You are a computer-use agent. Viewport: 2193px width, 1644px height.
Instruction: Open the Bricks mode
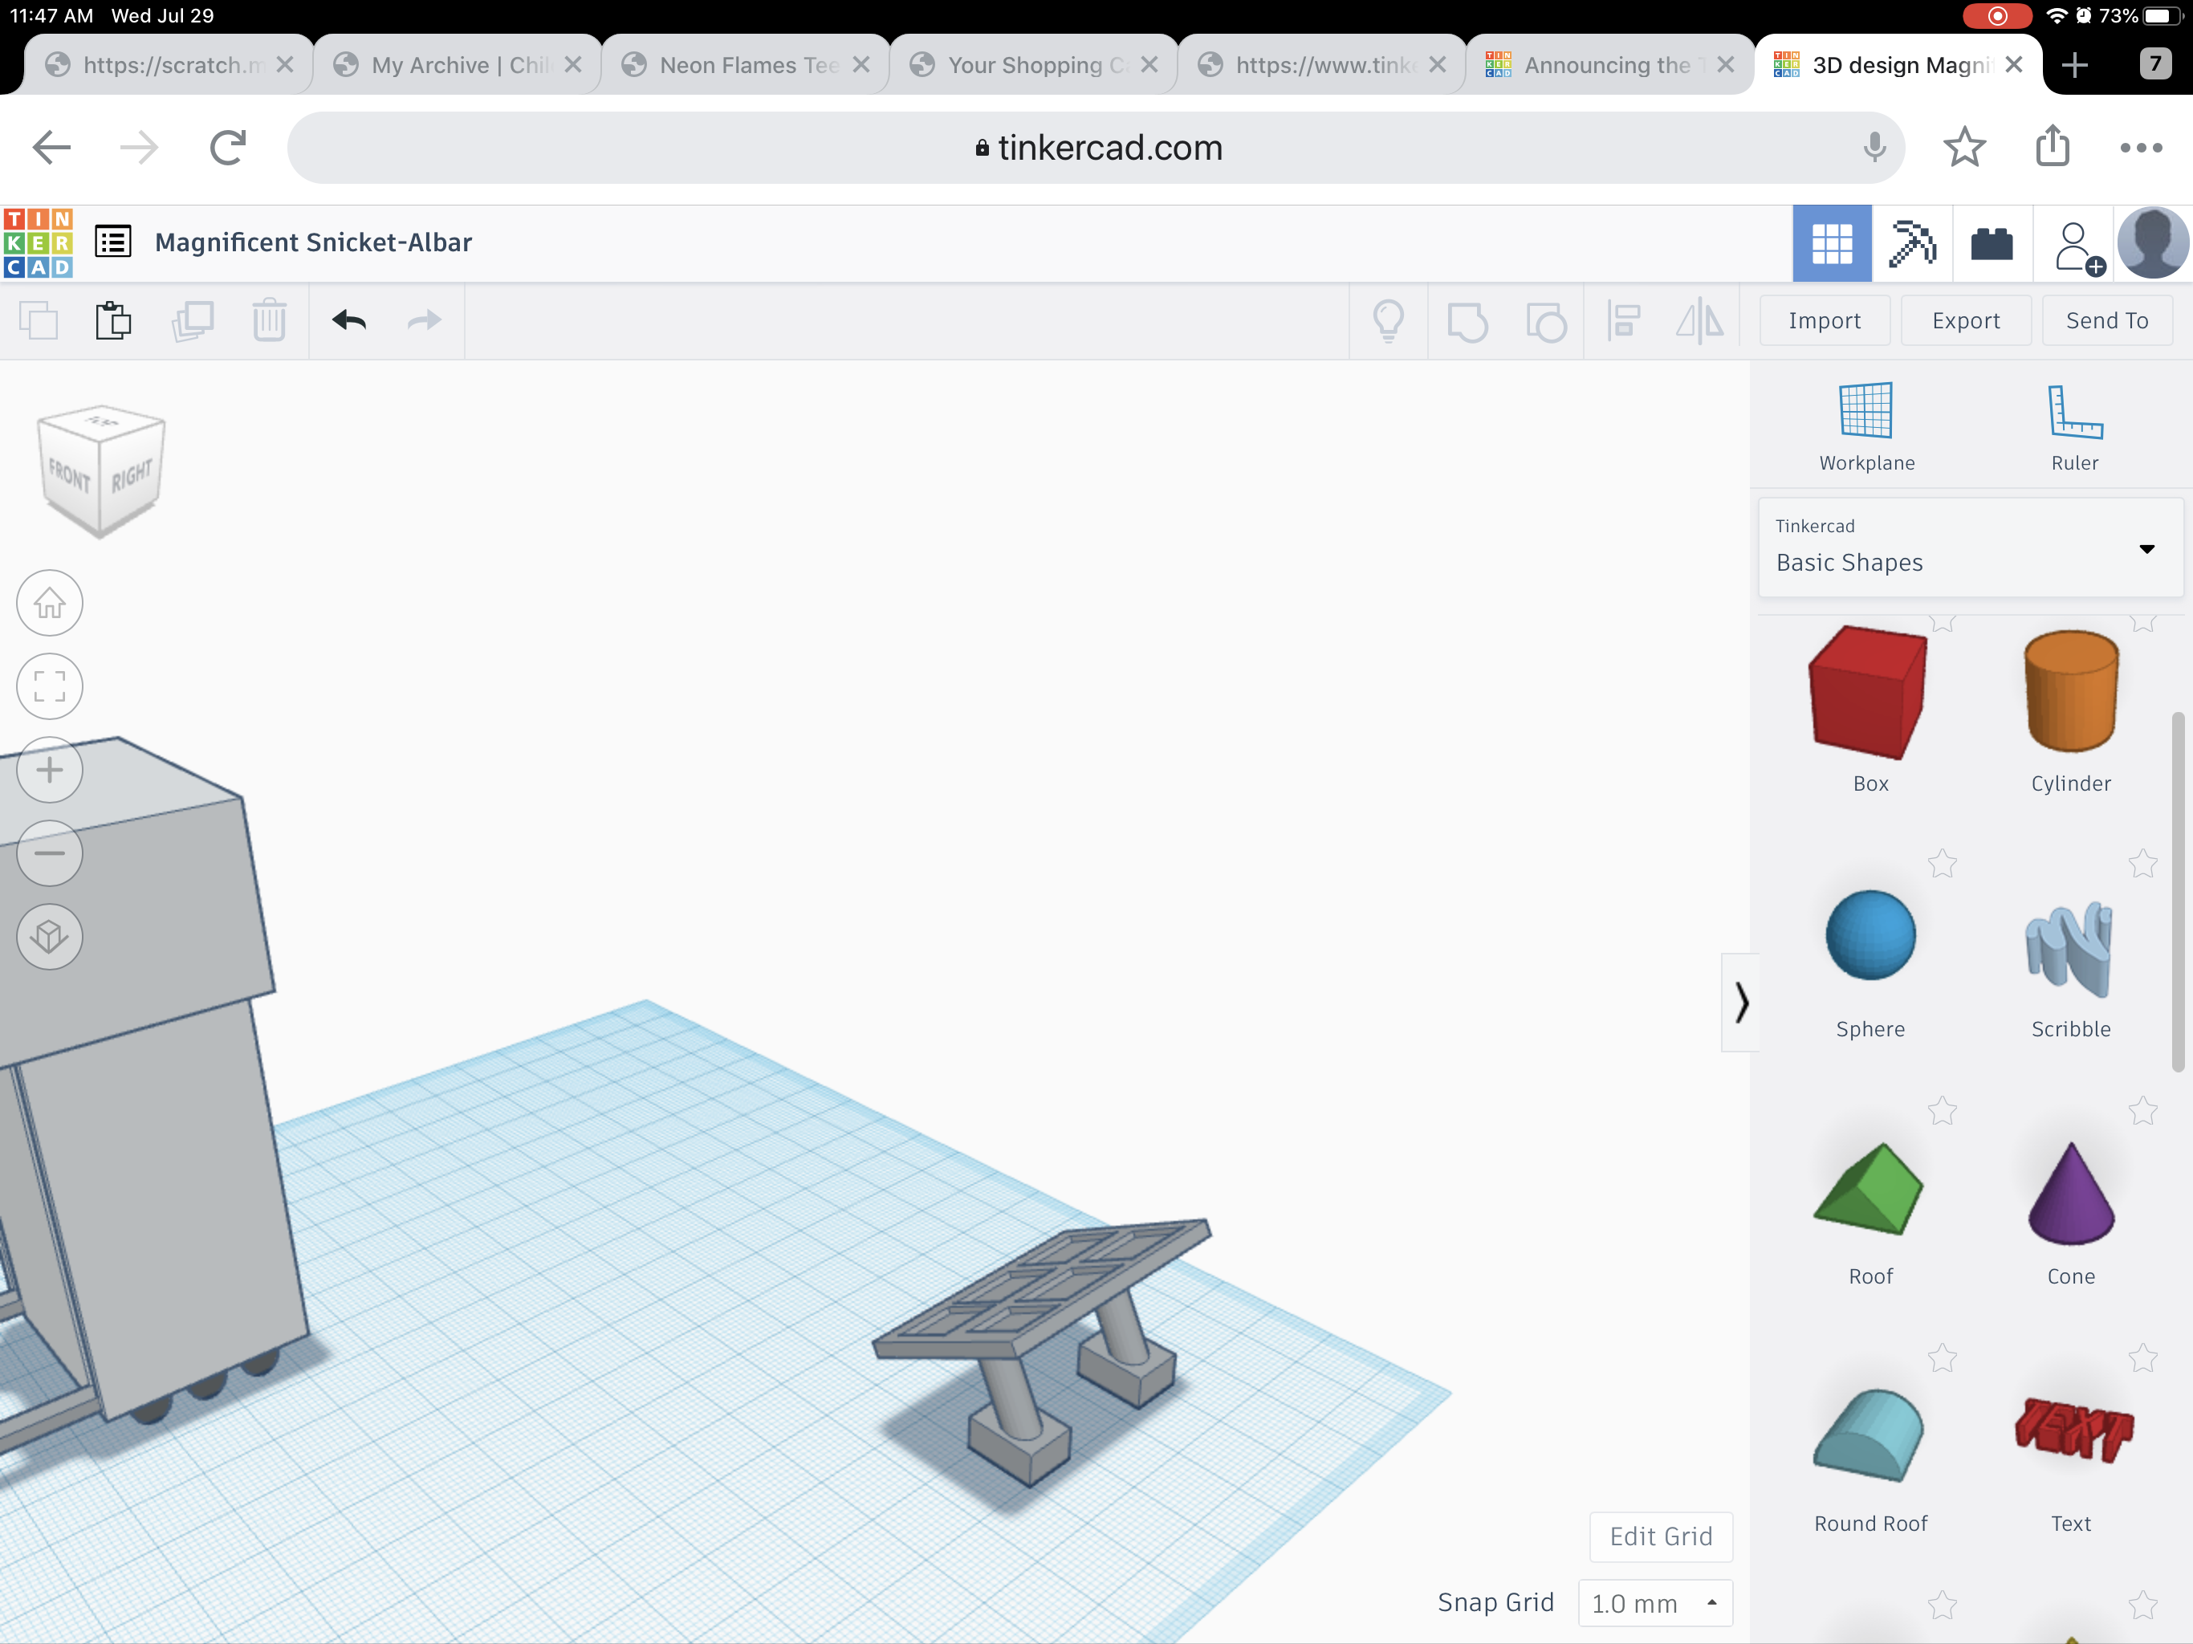(x=1991, y=243)
